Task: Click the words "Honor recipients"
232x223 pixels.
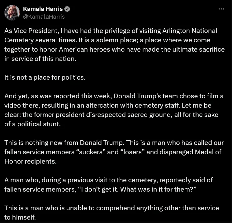Action: point(31,161)
